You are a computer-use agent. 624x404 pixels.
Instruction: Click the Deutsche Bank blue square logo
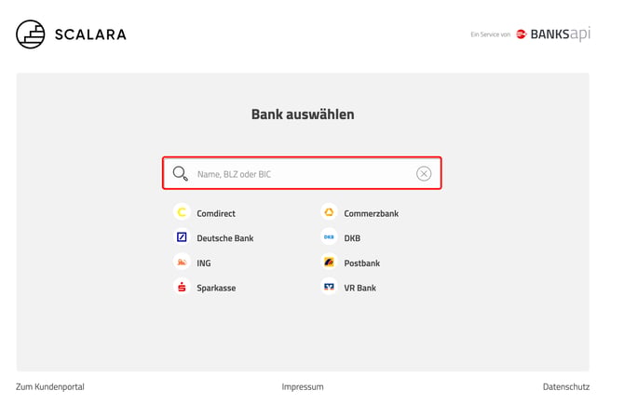(x=182, y=237)
